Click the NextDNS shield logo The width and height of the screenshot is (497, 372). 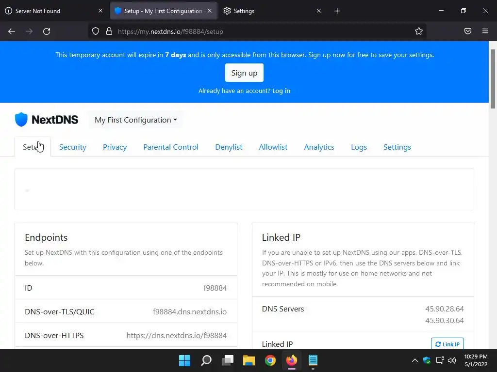point(21,120)
